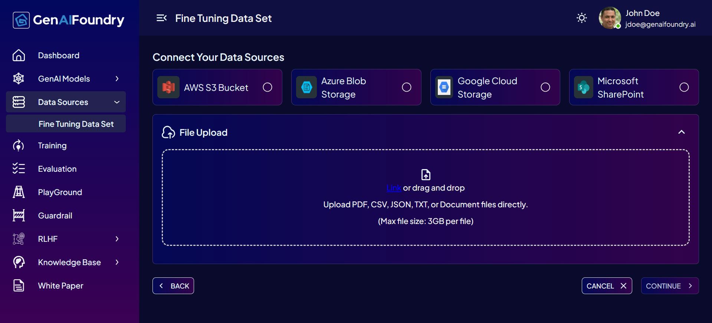Toggle light theme with the sun icon
Screen dimensions: 712x323
click(582, 18)
